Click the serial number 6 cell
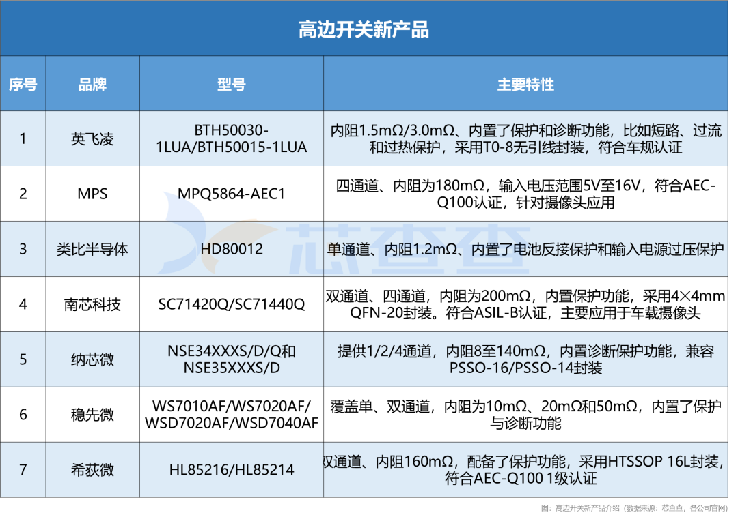The width and height of the screenshot is (738, 517). (23, 415)
